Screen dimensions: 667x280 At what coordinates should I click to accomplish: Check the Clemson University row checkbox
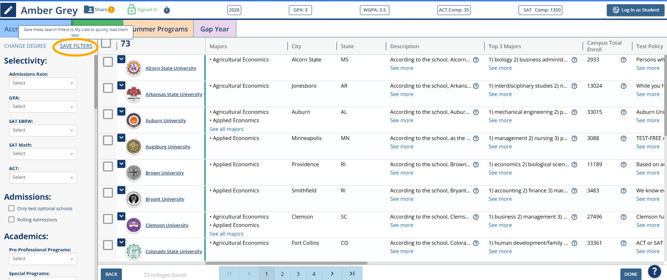click(108, 219)
